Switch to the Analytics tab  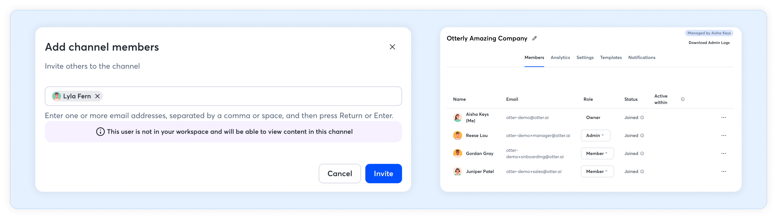(560, 58)
